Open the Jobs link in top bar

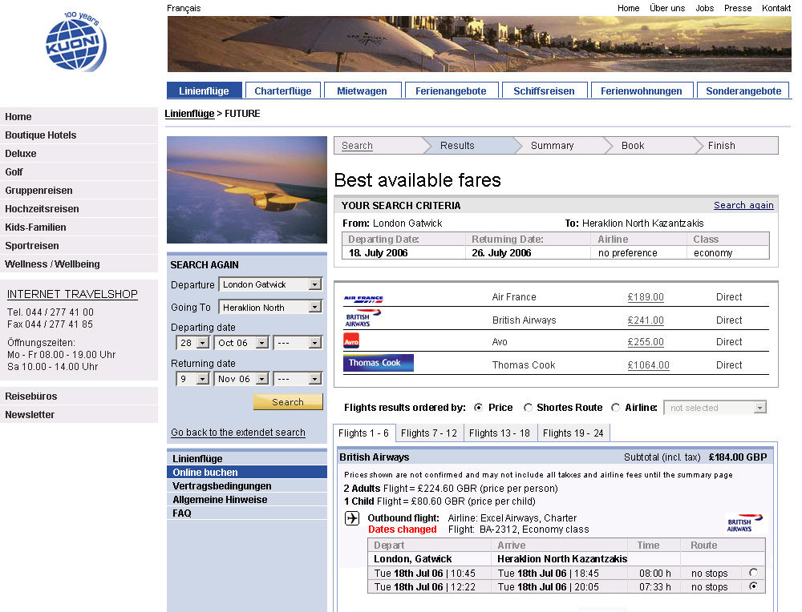point(704,8)
